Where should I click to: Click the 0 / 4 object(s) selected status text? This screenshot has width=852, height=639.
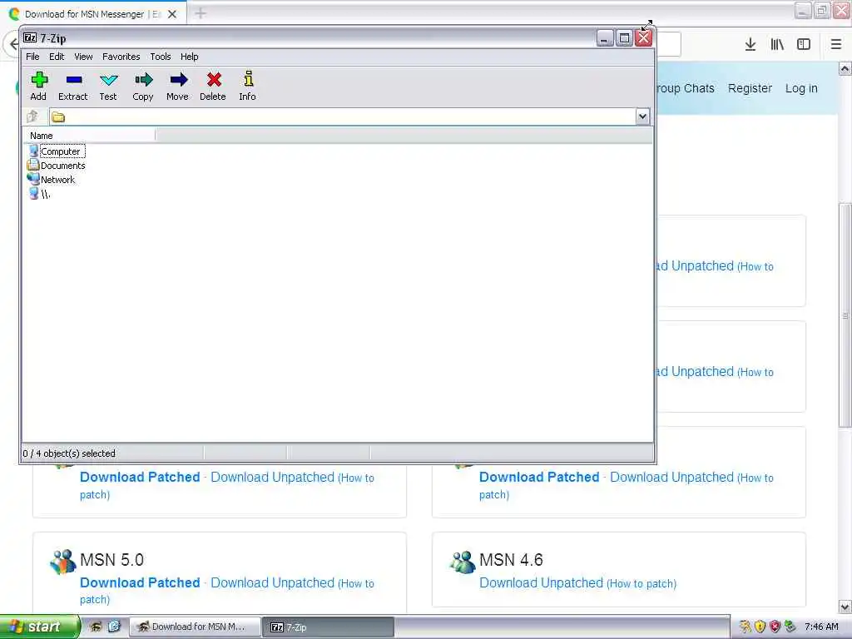pos(69,453)
